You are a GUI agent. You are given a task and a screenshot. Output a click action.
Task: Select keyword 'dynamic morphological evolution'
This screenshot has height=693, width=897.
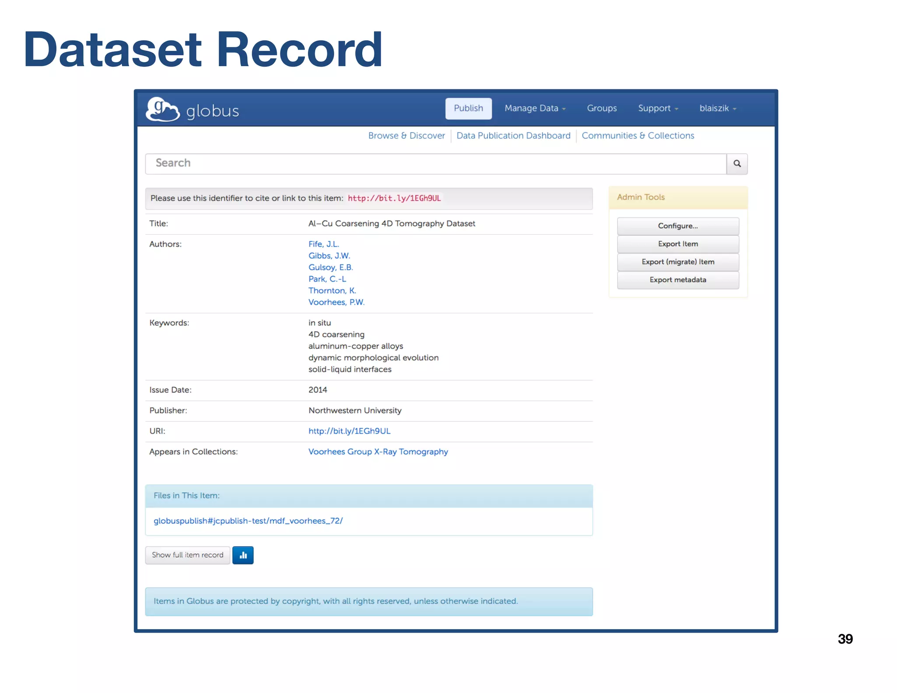374,358
